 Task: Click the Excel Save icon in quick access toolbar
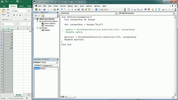(2, 2)
